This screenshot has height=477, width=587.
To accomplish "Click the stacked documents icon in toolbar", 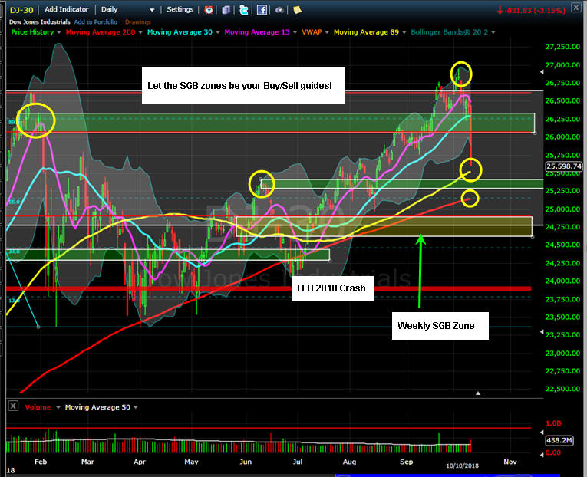I will [x=226, y=10].
